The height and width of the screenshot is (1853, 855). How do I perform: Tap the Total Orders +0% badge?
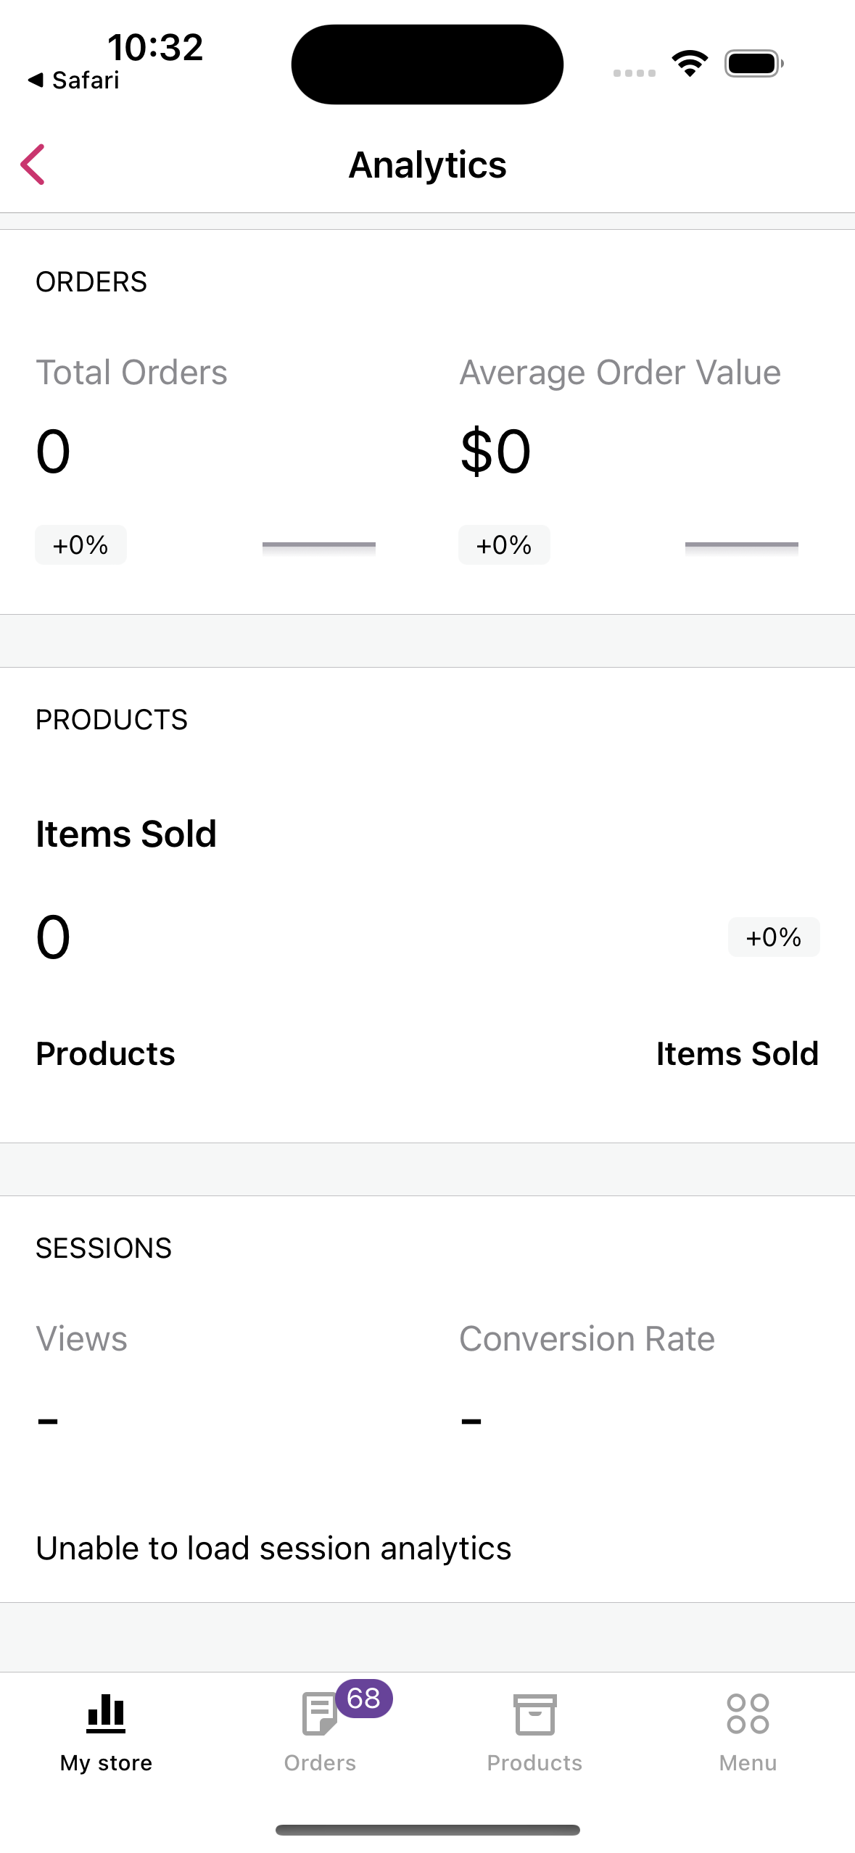tap(80, 545)
